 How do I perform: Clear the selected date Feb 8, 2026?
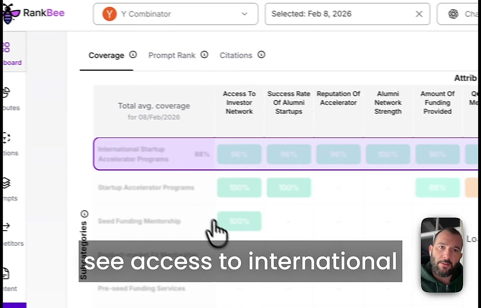point(419,14)
